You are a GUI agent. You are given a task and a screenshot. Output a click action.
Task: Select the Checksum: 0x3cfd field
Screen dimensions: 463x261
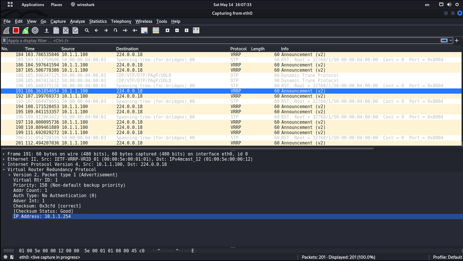click(47, 206)
